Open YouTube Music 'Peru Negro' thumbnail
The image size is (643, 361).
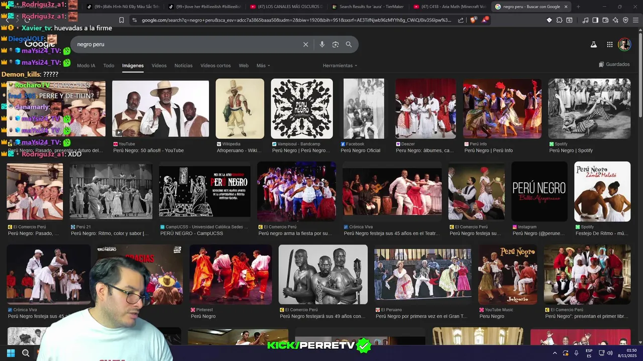507,274
